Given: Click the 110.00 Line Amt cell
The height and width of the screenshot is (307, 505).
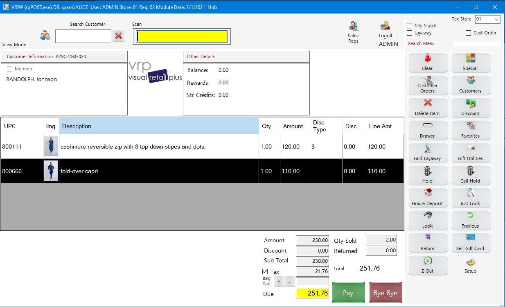Looking at the screenshot, I should click(385, 171).
